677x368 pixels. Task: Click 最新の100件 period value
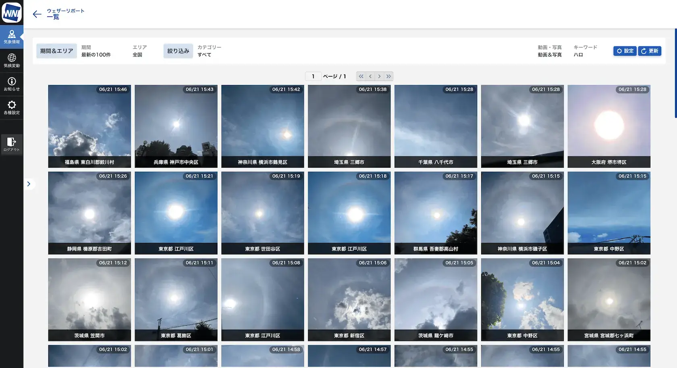click(96, 54)
